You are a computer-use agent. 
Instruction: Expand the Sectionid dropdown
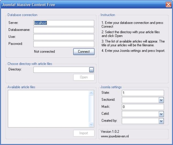[x=161, y=100]
